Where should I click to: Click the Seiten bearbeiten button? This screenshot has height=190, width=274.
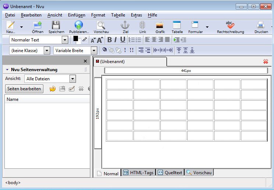[x=24, y=89]
